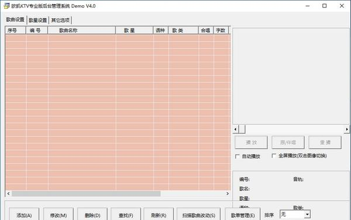The width and height of the screenshot is (351, 220).
Task: Click the 查找(F) button
Action: pos(126,215)
